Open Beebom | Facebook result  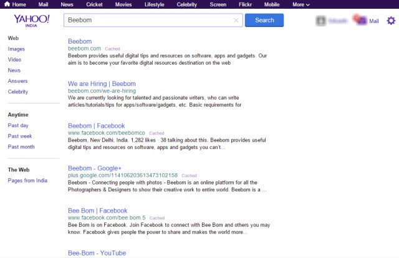pos(96,126)
